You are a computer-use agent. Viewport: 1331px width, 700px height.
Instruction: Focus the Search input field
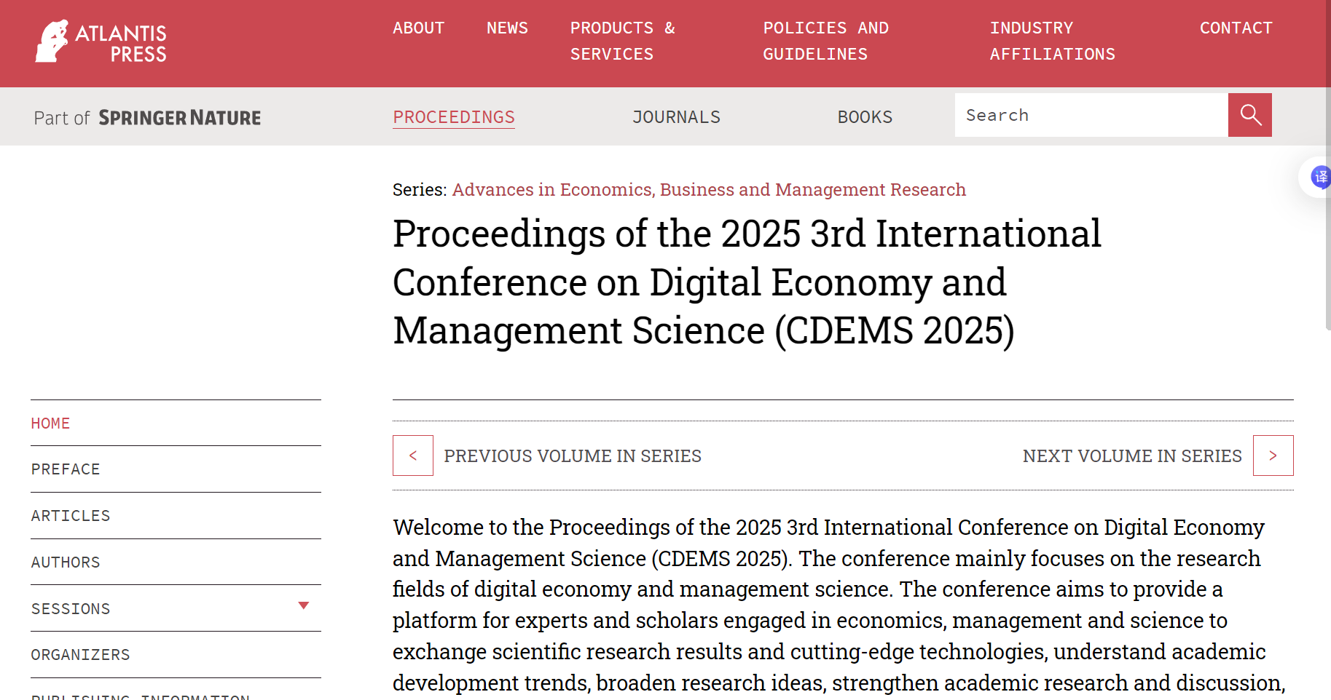[1091, 115]
